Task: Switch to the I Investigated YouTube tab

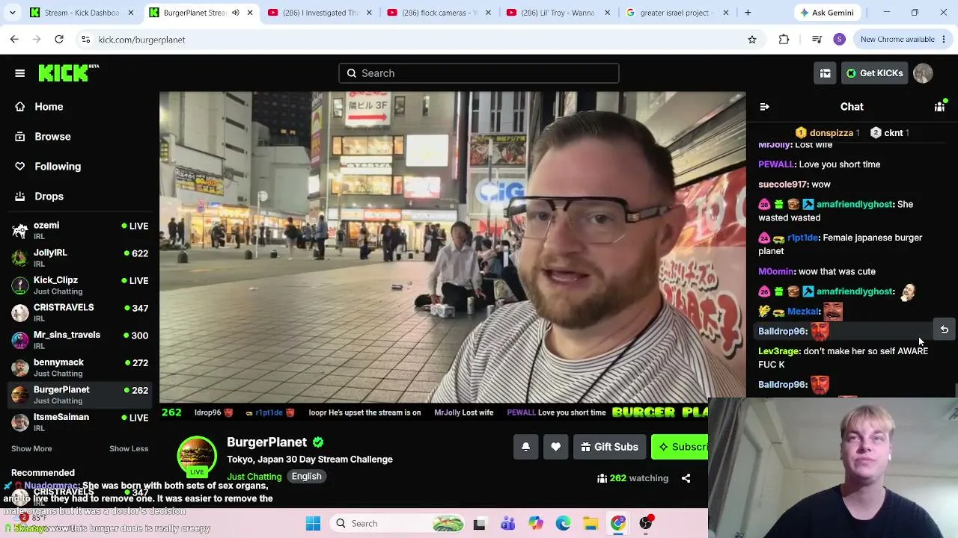Action: (320, 13)
